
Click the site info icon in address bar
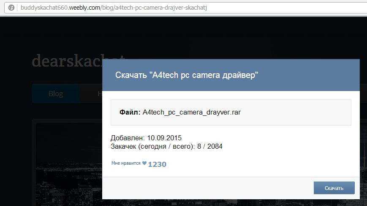tap(11, 8)
